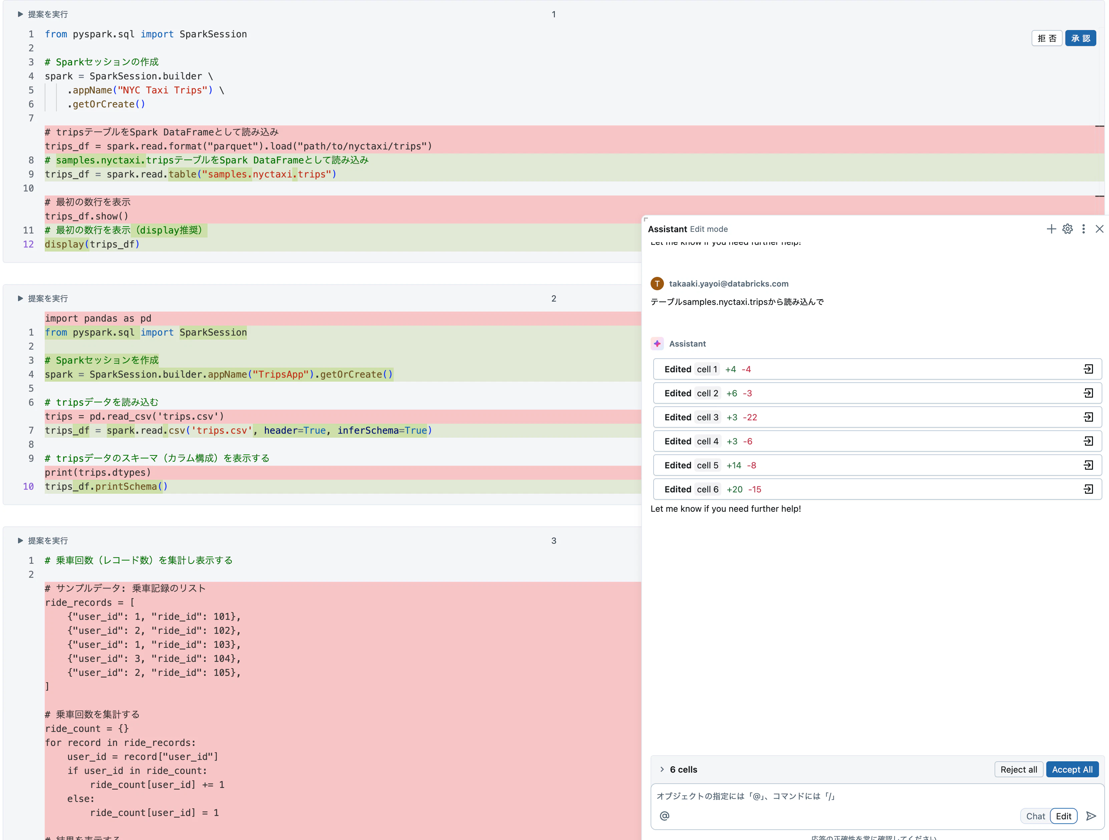Image resolution: width=1109 pixels, height=840 pixels.
Task: Jump to the edited cell 4 diff
Action: 1088,442
